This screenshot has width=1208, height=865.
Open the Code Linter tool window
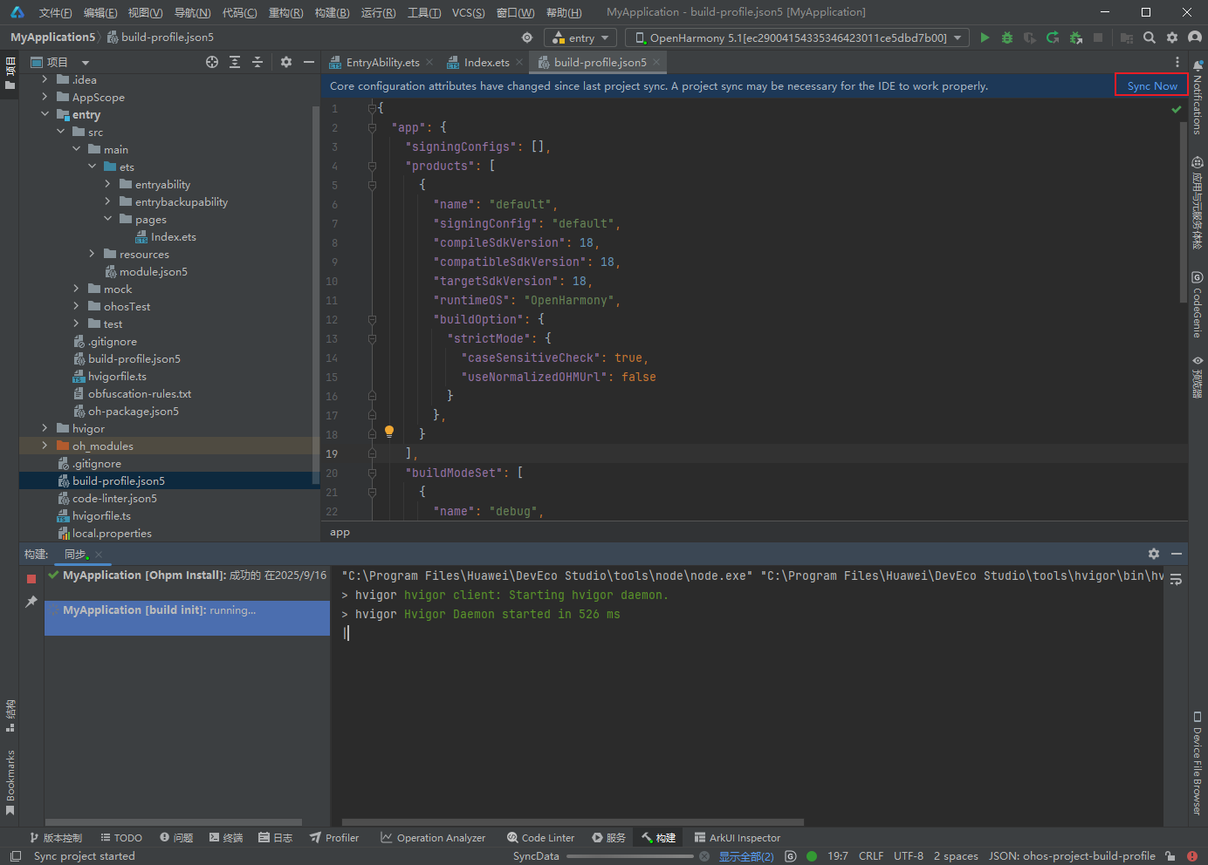click(540, 838)
